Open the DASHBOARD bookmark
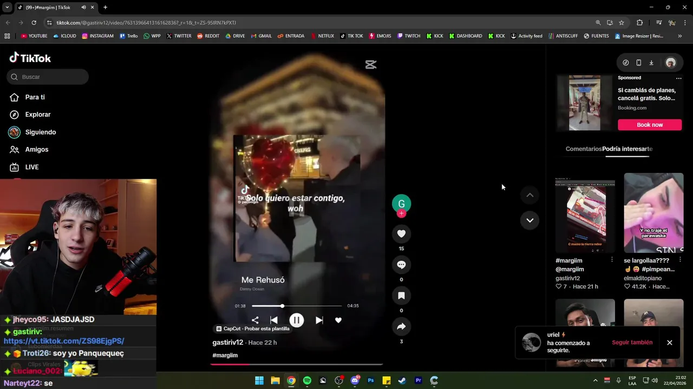Viewport: 693px width, 389px height. 466,36
